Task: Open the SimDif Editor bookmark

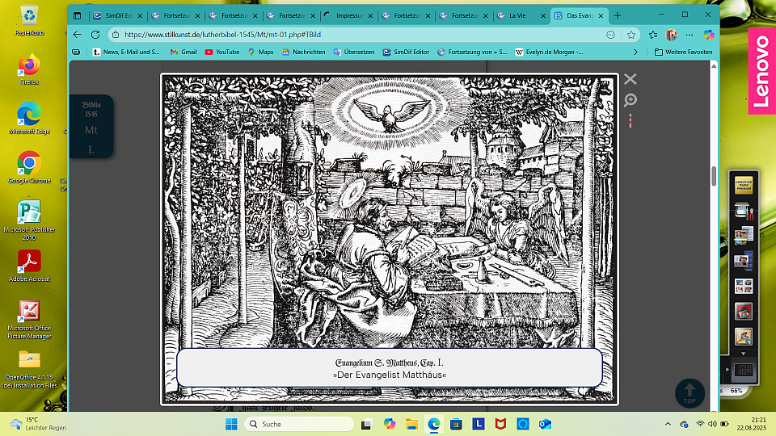Action: (406, 52)
